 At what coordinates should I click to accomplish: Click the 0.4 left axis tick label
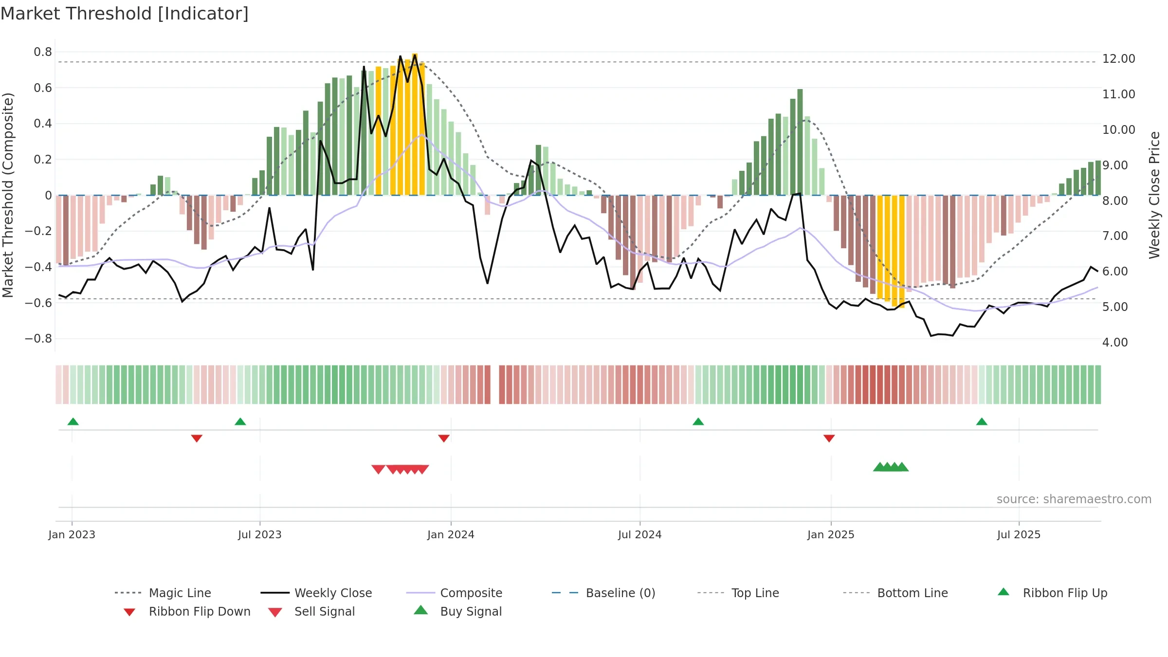pos(43,123)
